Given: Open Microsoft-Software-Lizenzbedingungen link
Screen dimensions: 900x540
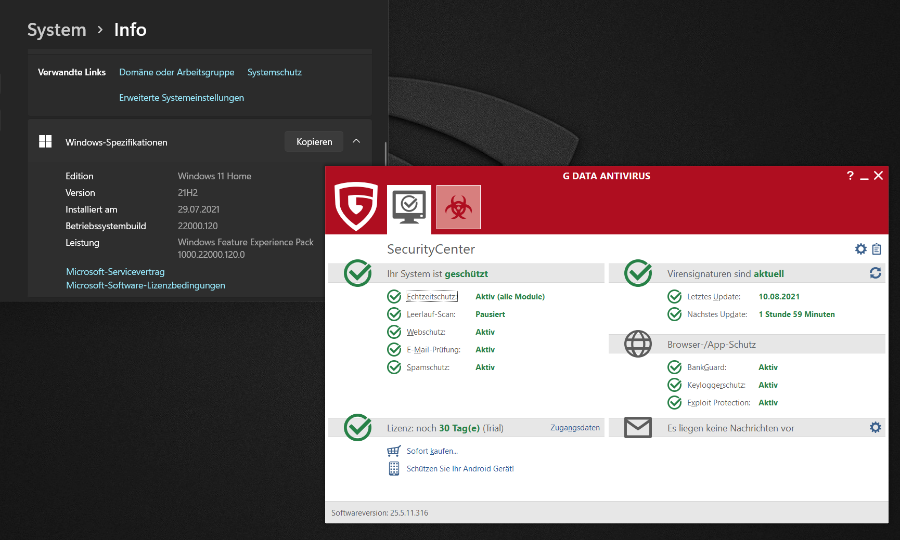Looking at the screenshot, I should point(146,285).
